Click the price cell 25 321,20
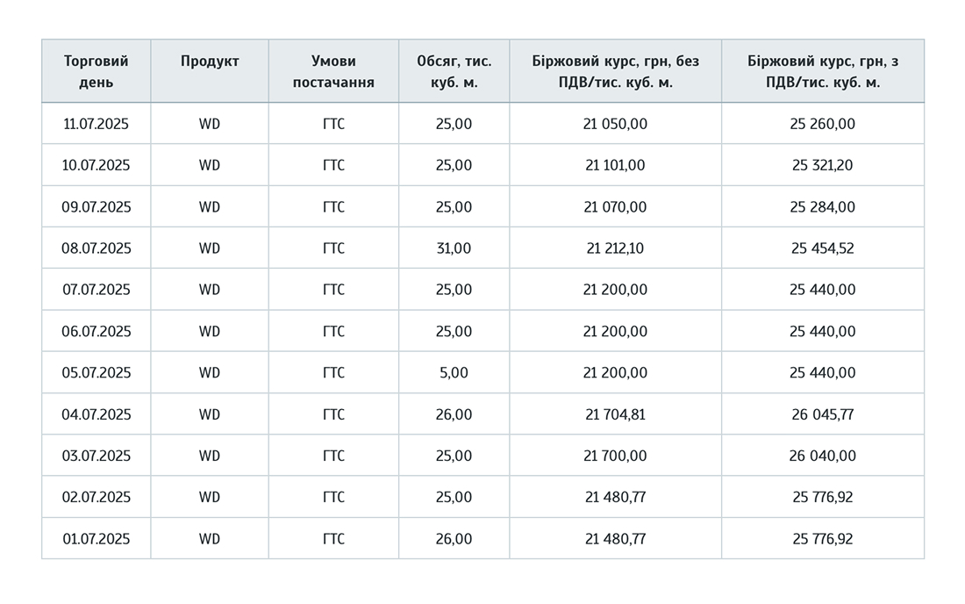 [x=823, y=165]
